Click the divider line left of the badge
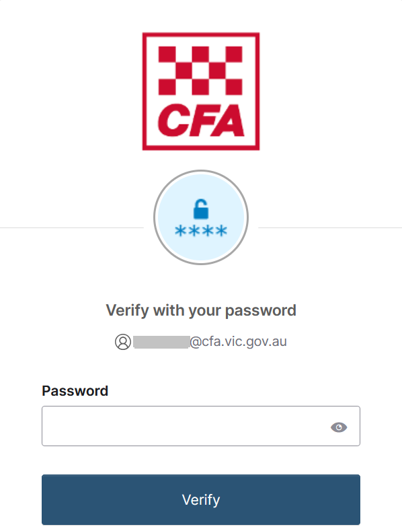 pos(72,228)
